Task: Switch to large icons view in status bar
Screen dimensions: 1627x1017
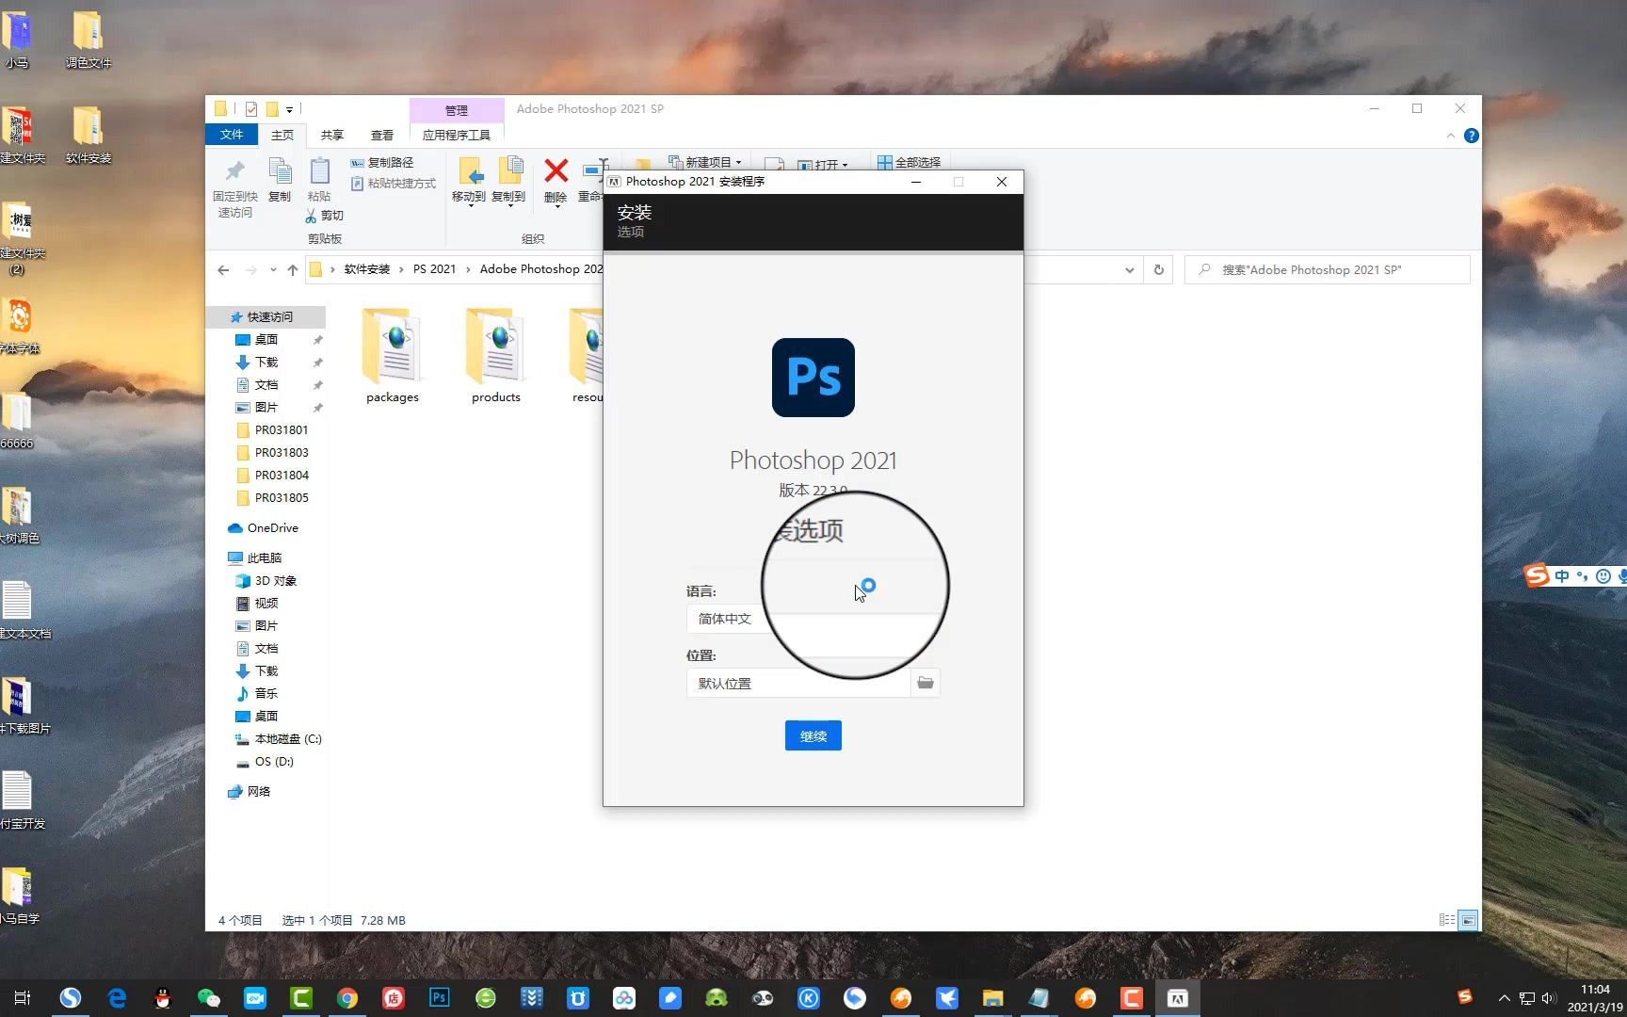Action: [1468, 920]
